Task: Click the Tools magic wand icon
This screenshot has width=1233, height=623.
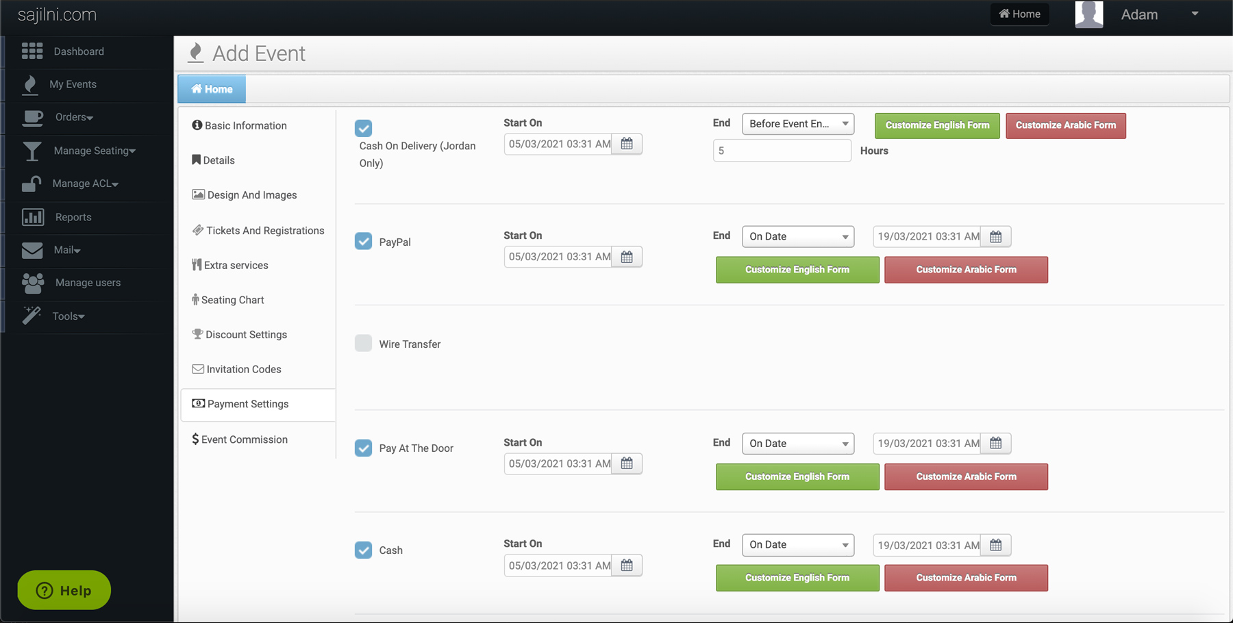Action: [x=32, y=316]
